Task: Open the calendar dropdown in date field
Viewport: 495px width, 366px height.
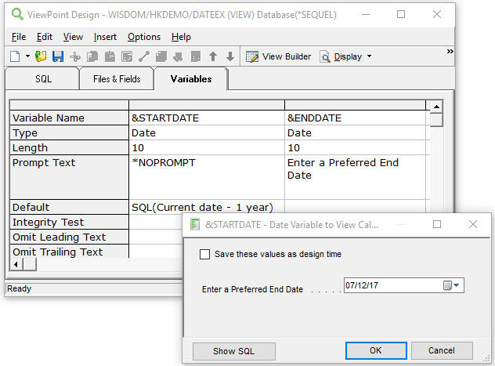Action: [451, 285]
